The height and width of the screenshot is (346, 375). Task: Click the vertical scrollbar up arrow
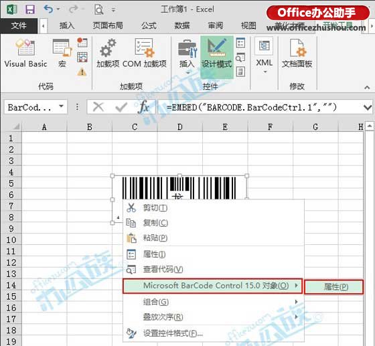point(370,126)
